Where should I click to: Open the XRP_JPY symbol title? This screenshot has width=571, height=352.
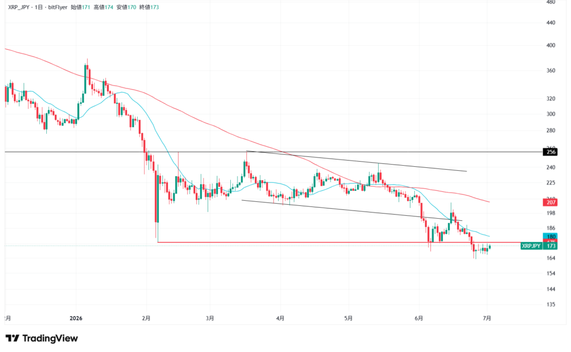coord(18,7)
